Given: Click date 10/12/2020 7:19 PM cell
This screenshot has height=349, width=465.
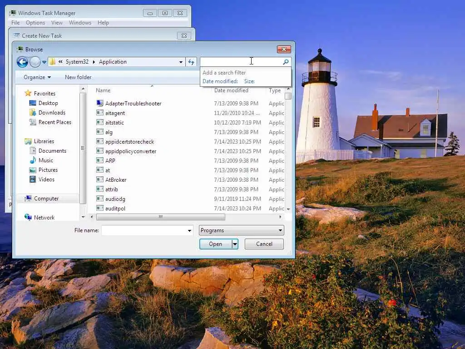Looking at the screenshot, I should coord(237,123).
